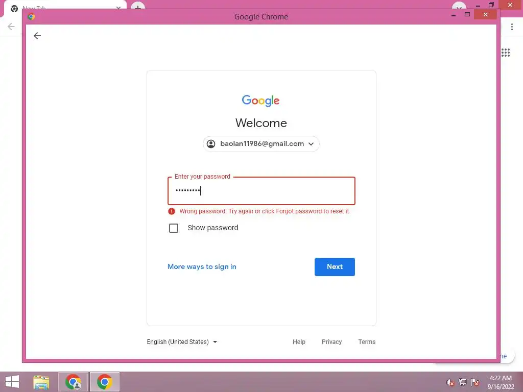Restore down the background Chrome window
Image resolution: width=523 pixels, height=392 pixels.
click(x=491, y=5)
